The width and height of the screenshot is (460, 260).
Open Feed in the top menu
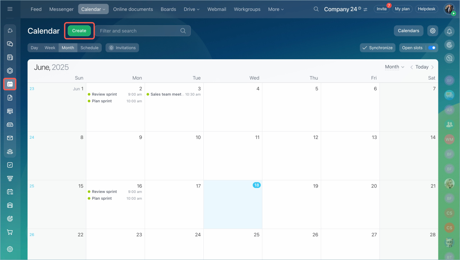pos(36,9)
